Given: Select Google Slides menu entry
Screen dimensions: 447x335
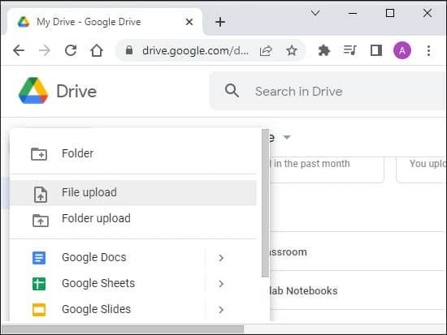Looking at the screenshot, I should point(133,309).
